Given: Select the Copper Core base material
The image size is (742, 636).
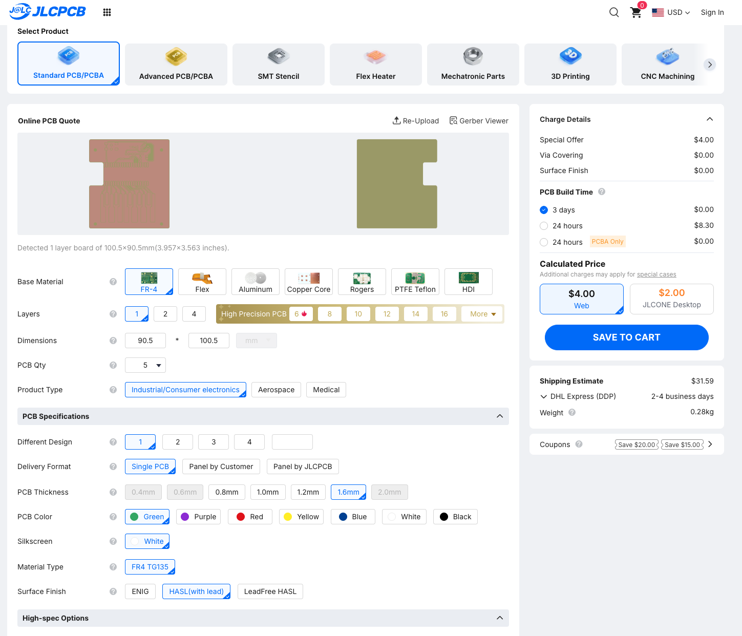Looking at the screenshot, I should (309, 282).
